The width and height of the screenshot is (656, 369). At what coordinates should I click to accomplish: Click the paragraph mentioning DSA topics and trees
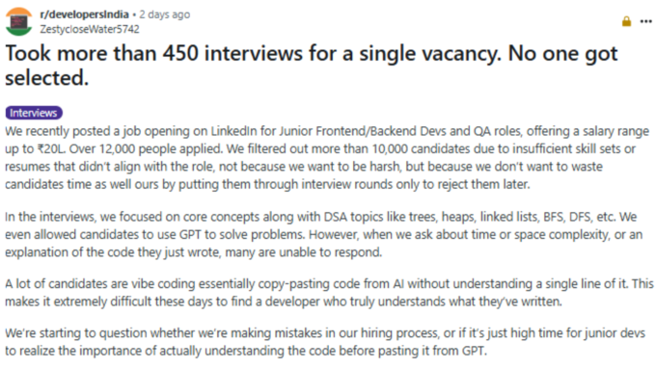(x=323, y=234)
